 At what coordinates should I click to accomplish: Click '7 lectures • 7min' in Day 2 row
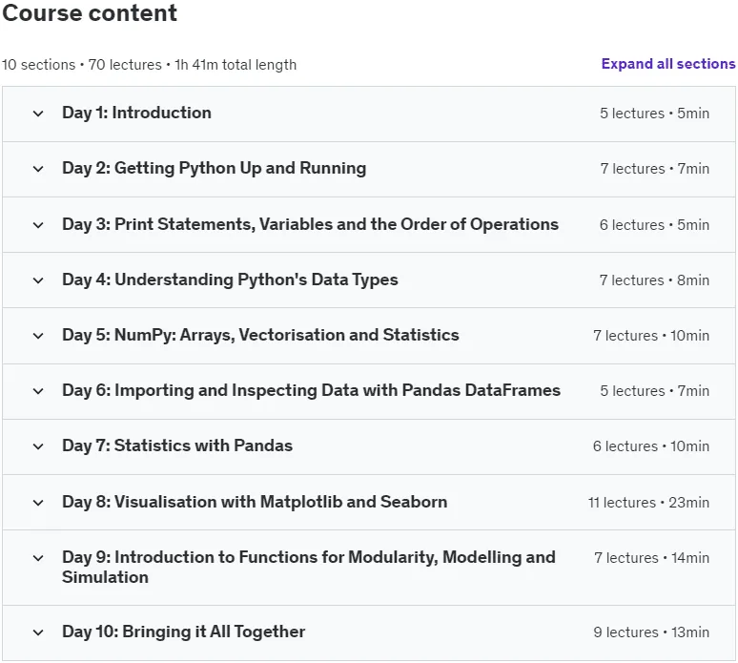(x=654, y=169)
